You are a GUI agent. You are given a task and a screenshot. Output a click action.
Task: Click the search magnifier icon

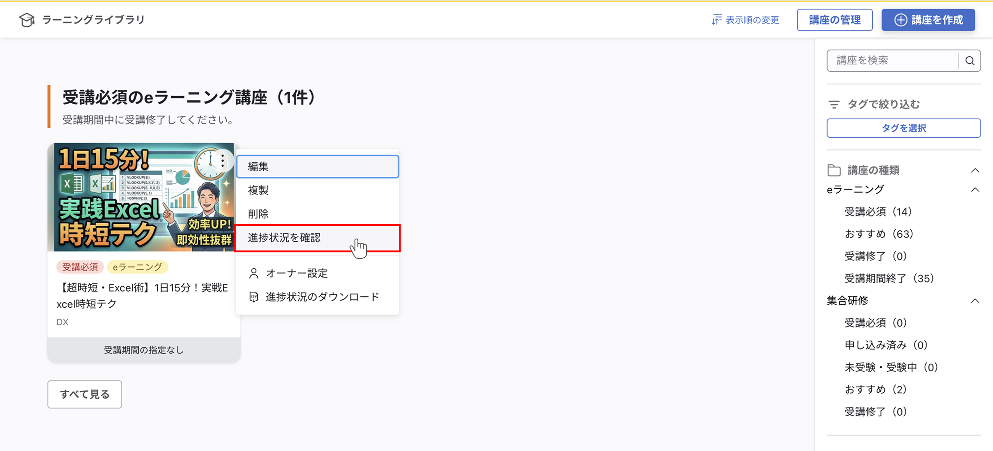point(969,60)
